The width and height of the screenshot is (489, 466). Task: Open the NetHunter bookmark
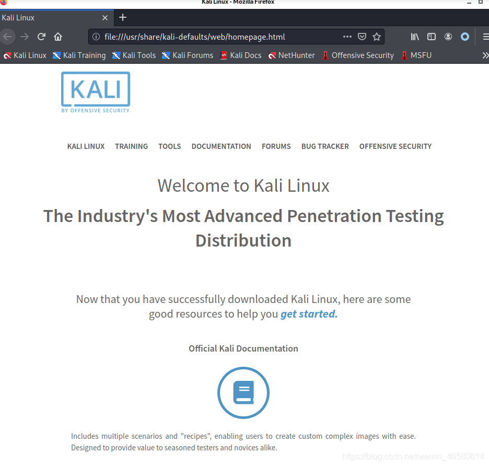(x=292, y=55)
